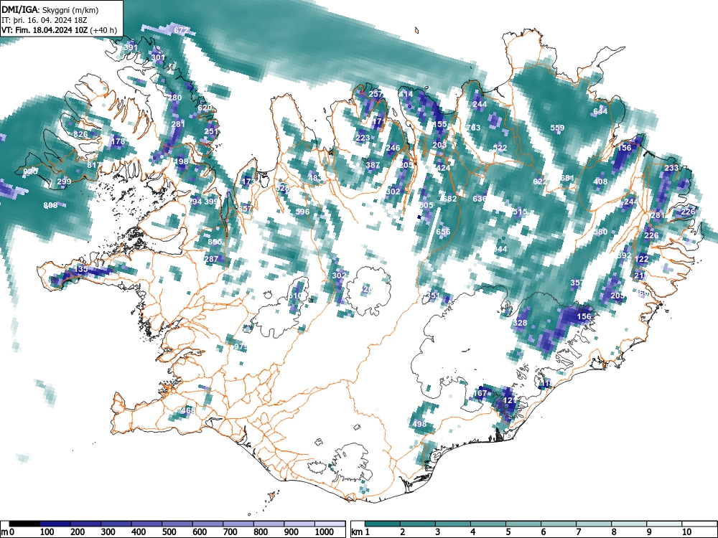Select the 328 visibility value
Image resolution: width=718 pixels, height=538 pixels.
(x=520, y=323)
